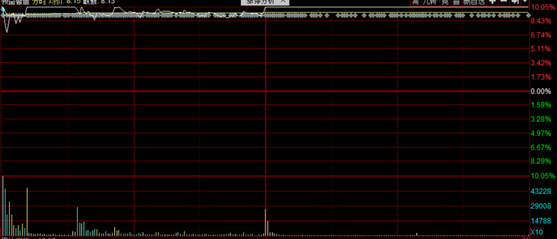
Task: Close the 涨停分析 popup tab
Action: [x=283, y=1]
